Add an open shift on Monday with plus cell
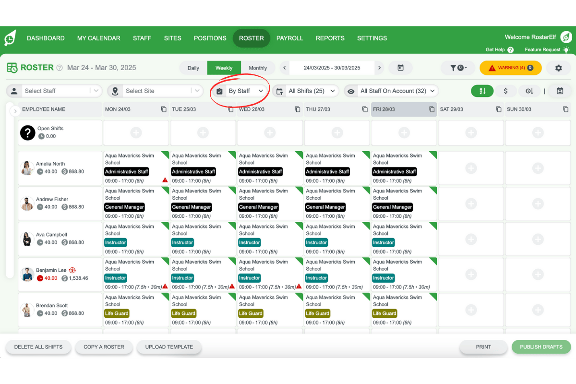 coord(136,133)
